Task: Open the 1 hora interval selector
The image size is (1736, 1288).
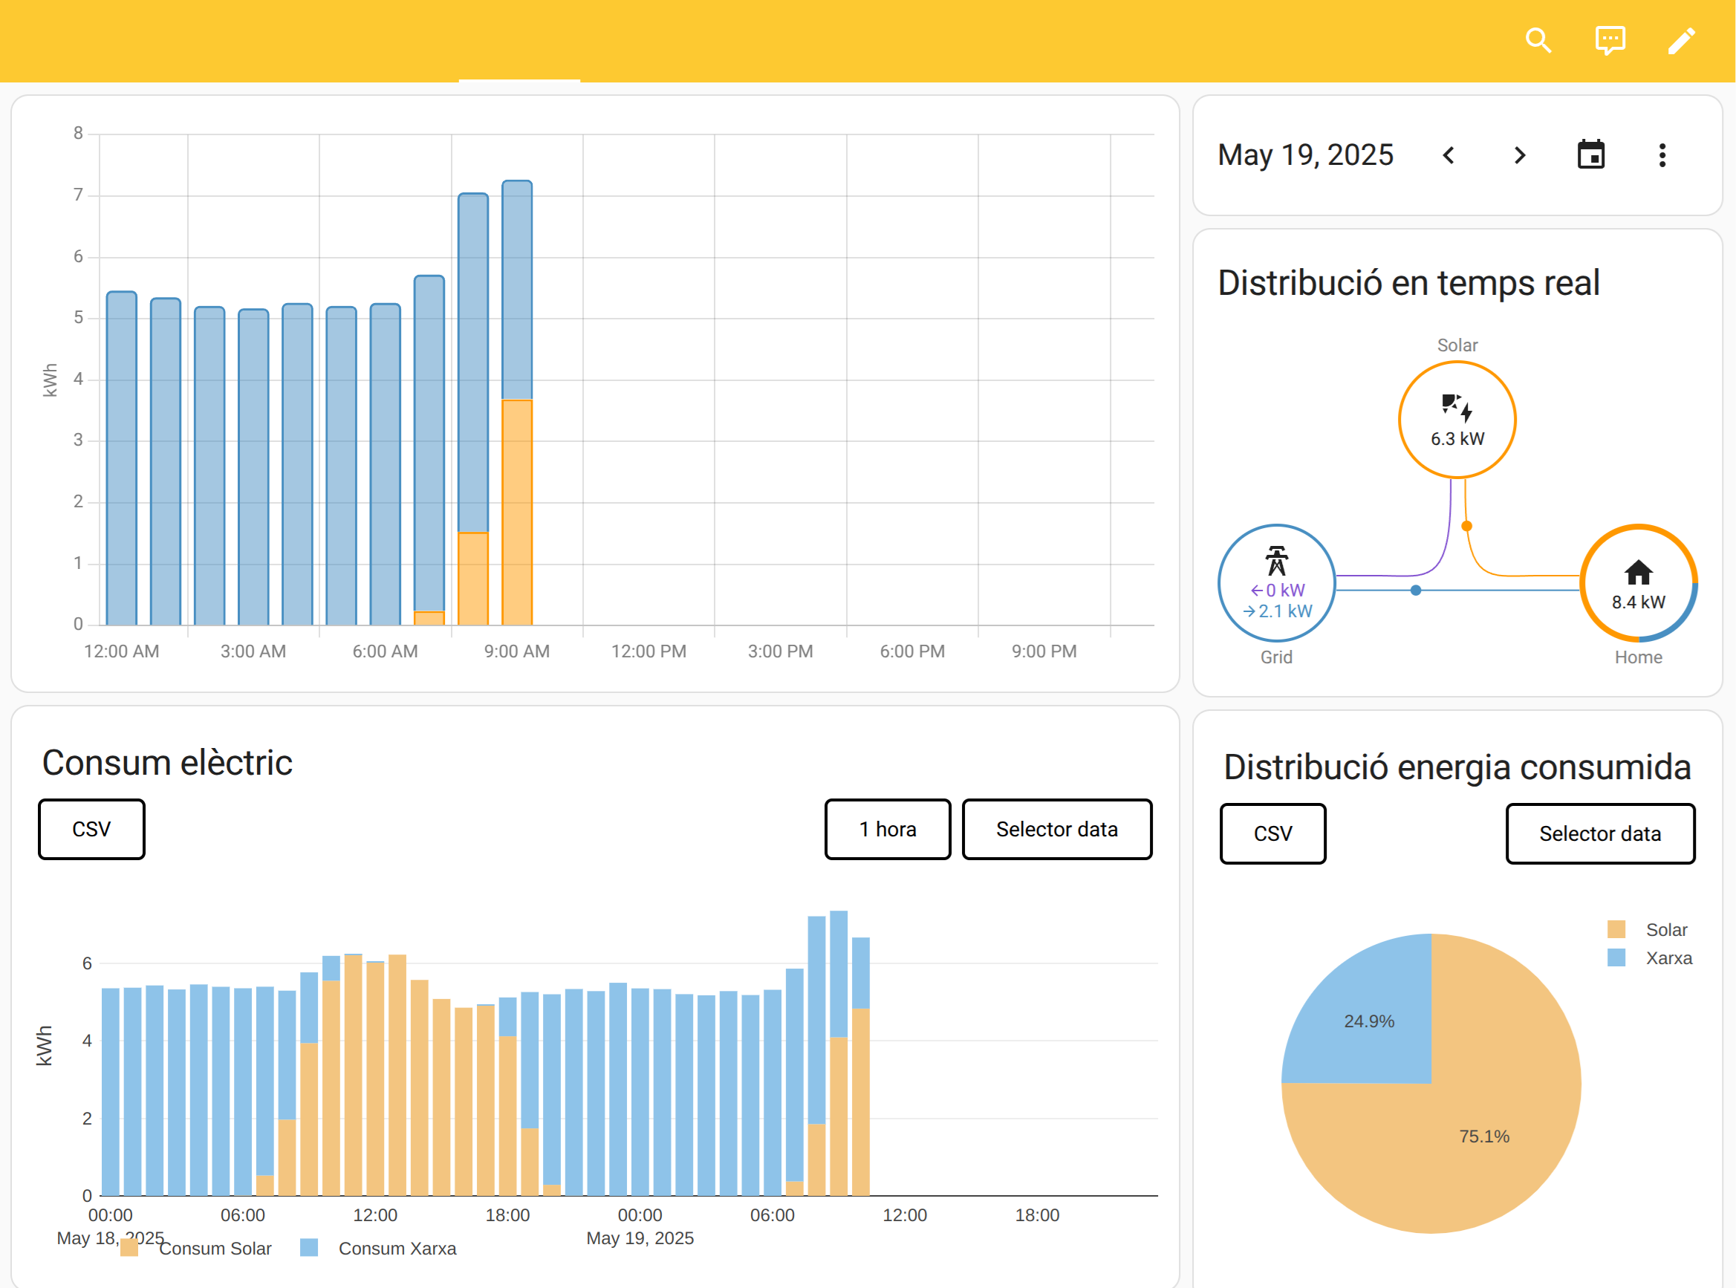Action: pos(887,829)
